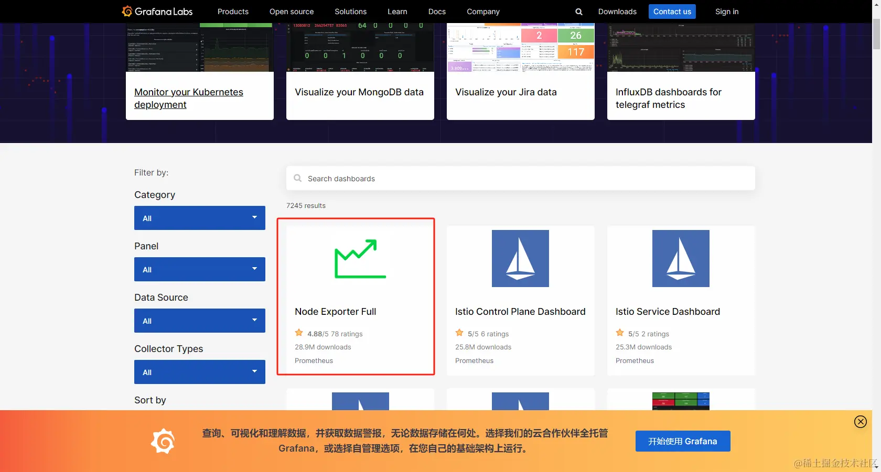Click the Jira dashboard preview thumbnail
This screenshot has height=472, width=881.
(521, 47)
